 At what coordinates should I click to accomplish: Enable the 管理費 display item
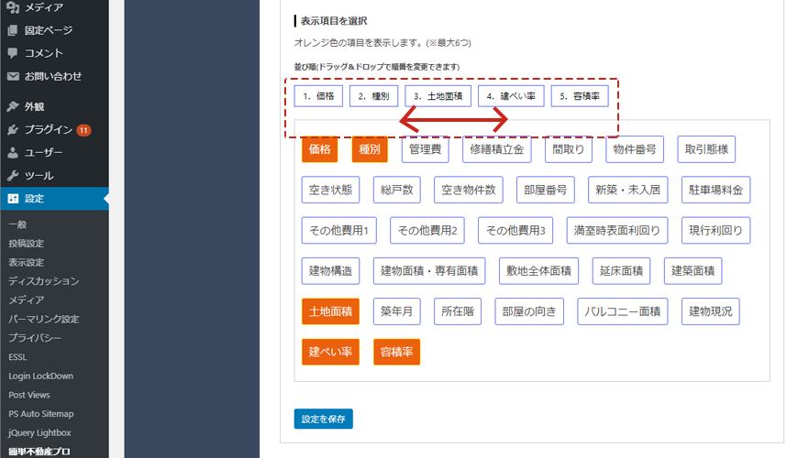[425, 149]
